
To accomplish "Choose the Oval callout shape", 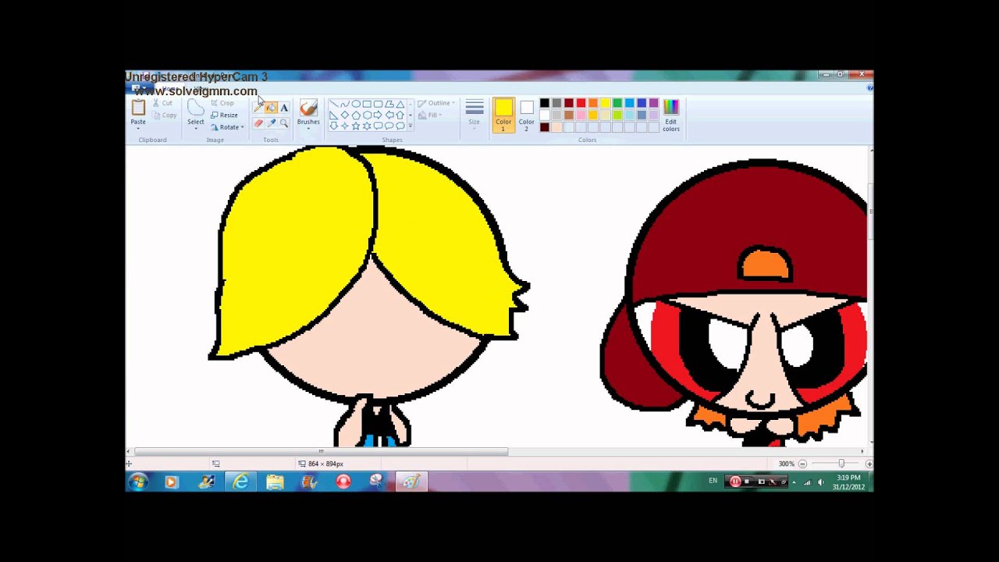I will pyautogui.click(x=389, y=126).
